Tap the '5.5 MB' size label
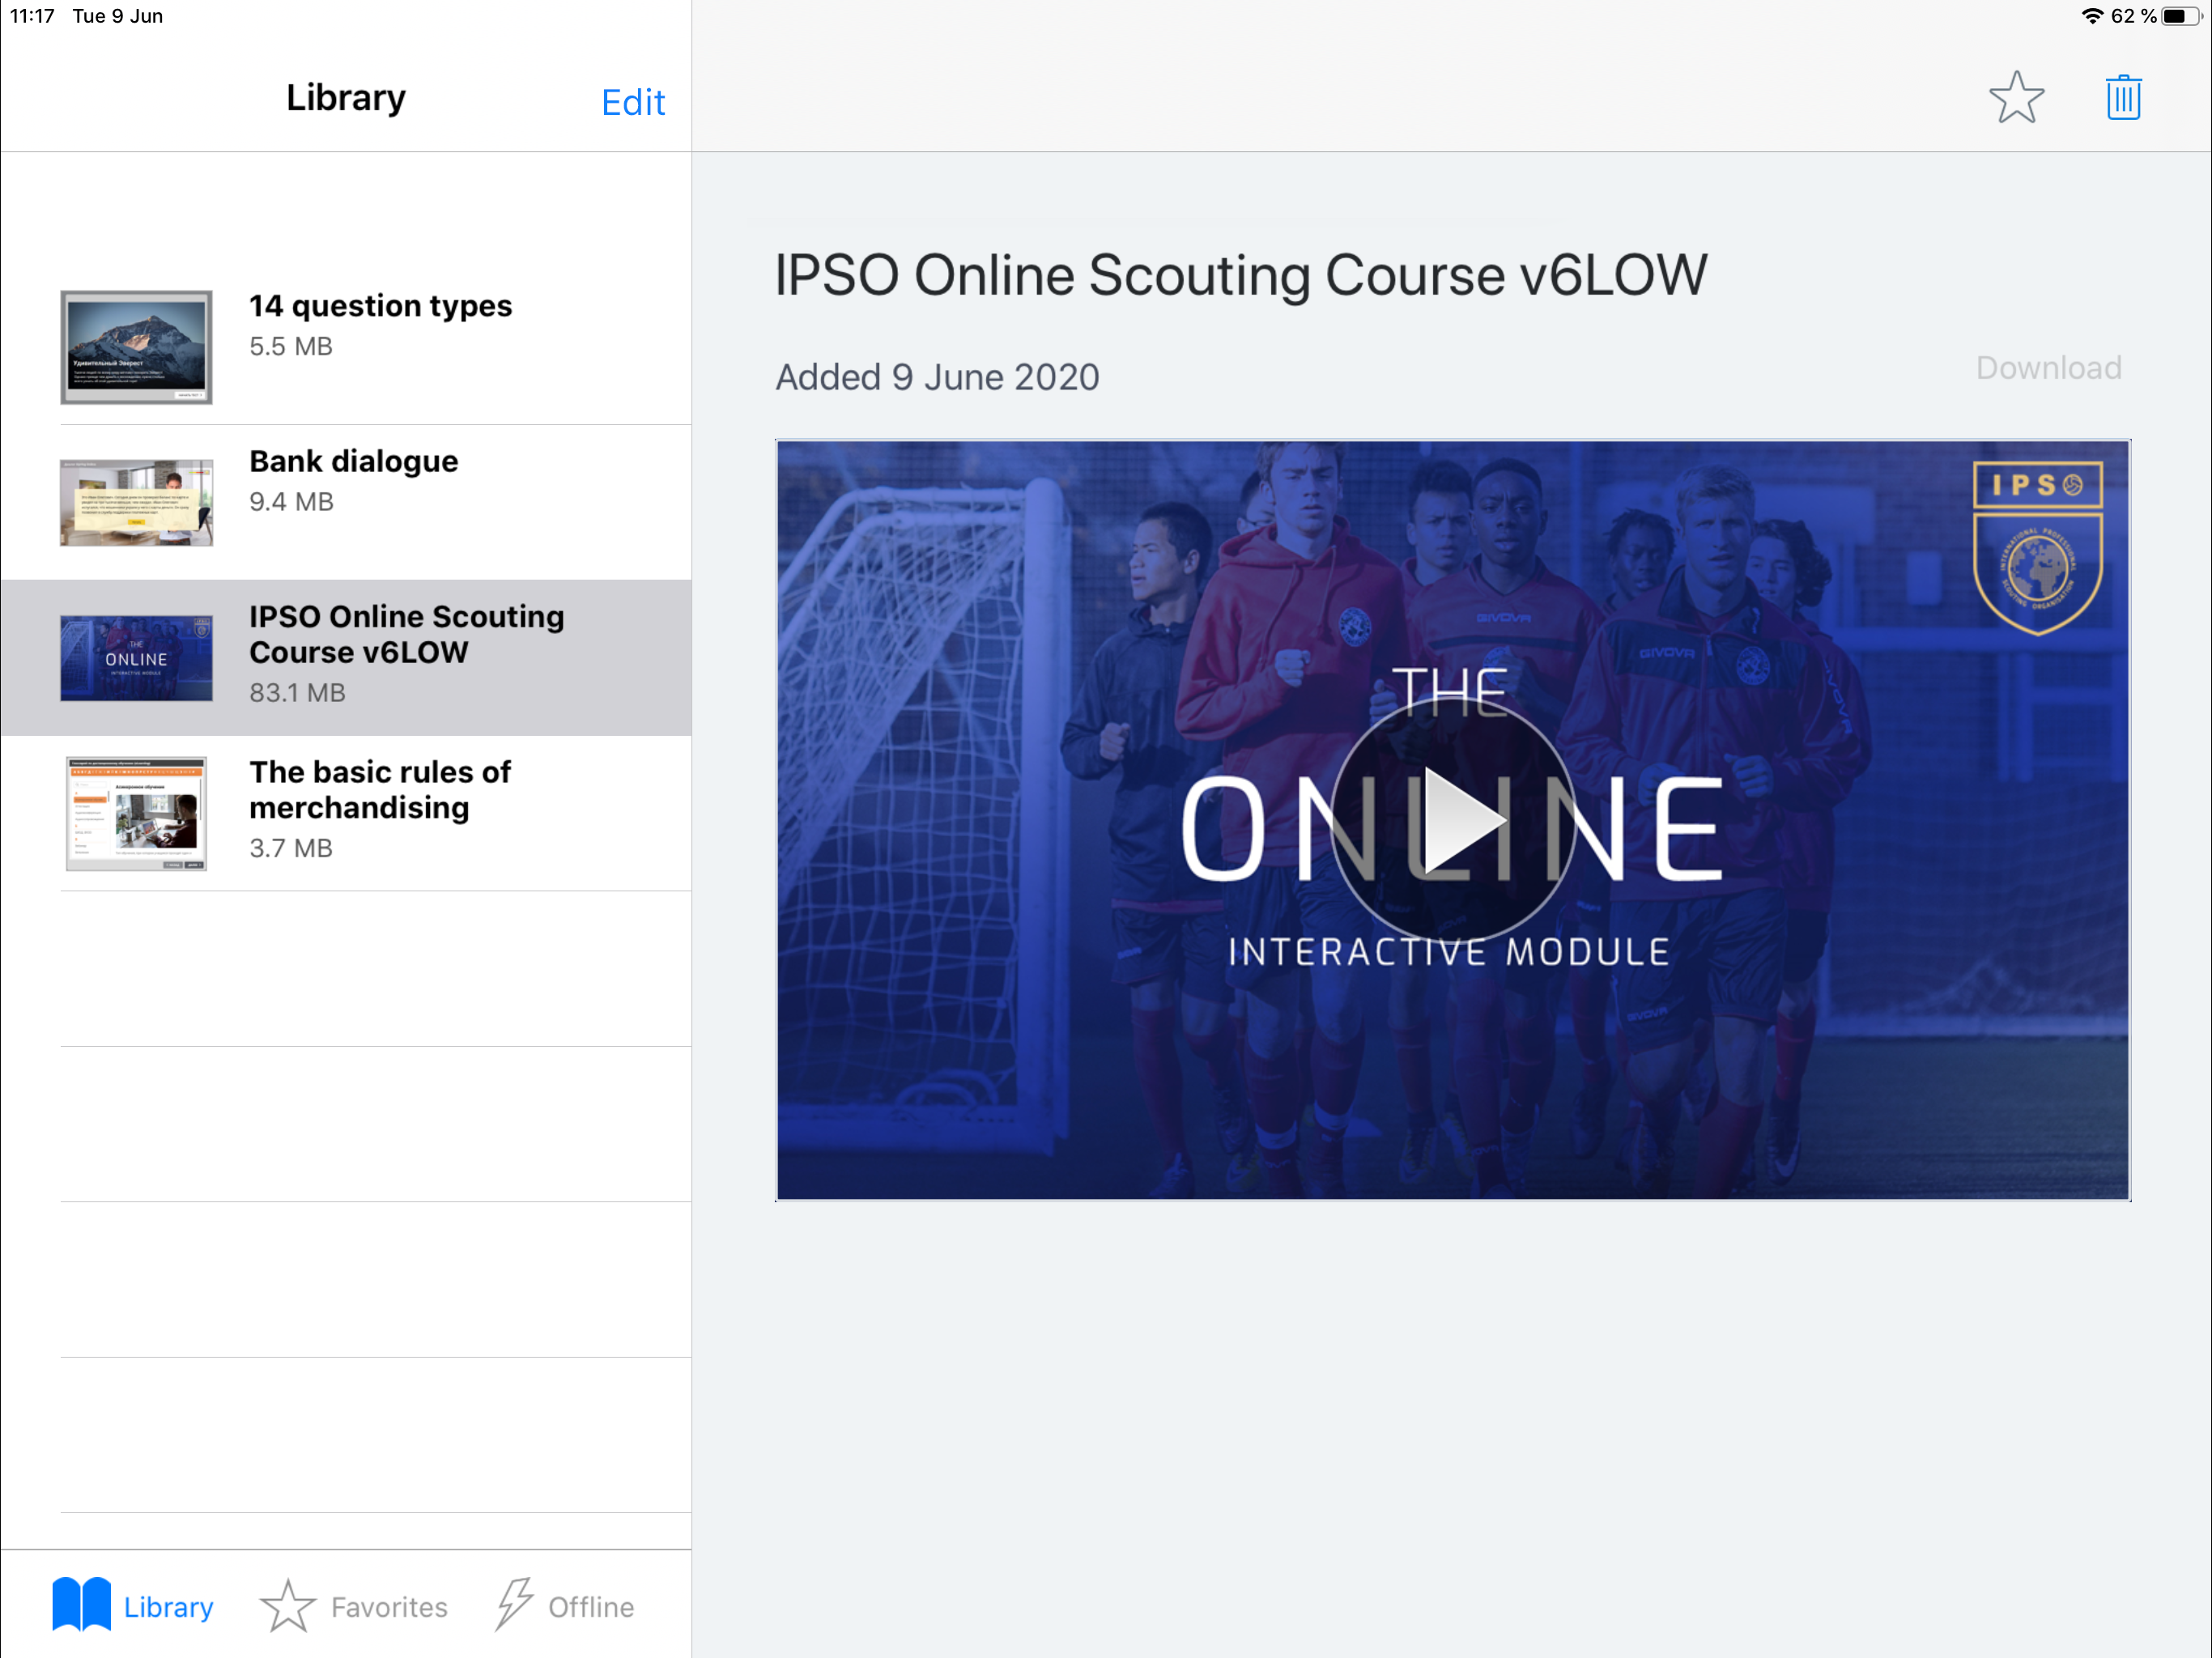 (x=291, y=346)
